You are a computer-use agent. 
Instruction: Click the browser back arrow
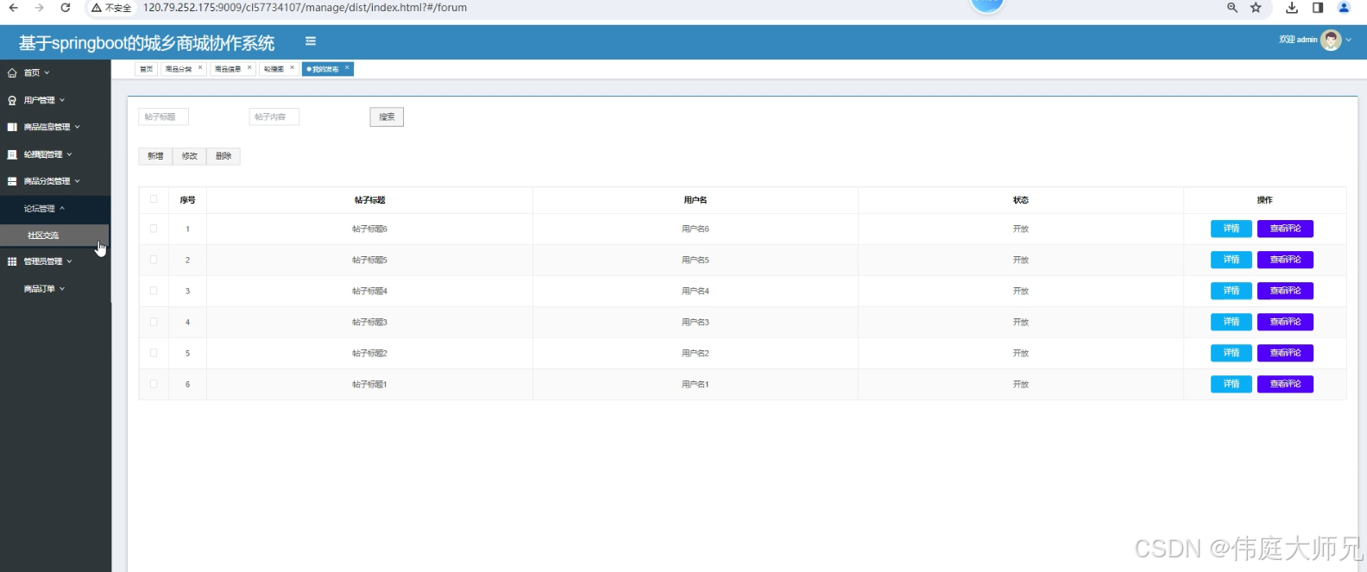(14, 8)
